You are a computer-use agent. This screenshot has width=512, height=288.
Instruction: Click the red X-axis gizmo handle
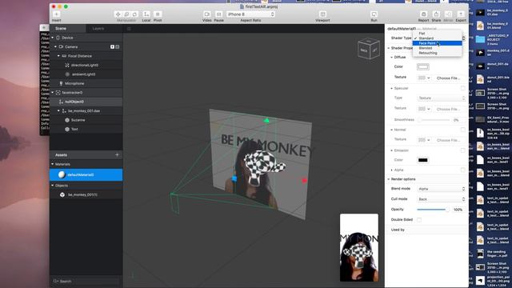(304, 180)
